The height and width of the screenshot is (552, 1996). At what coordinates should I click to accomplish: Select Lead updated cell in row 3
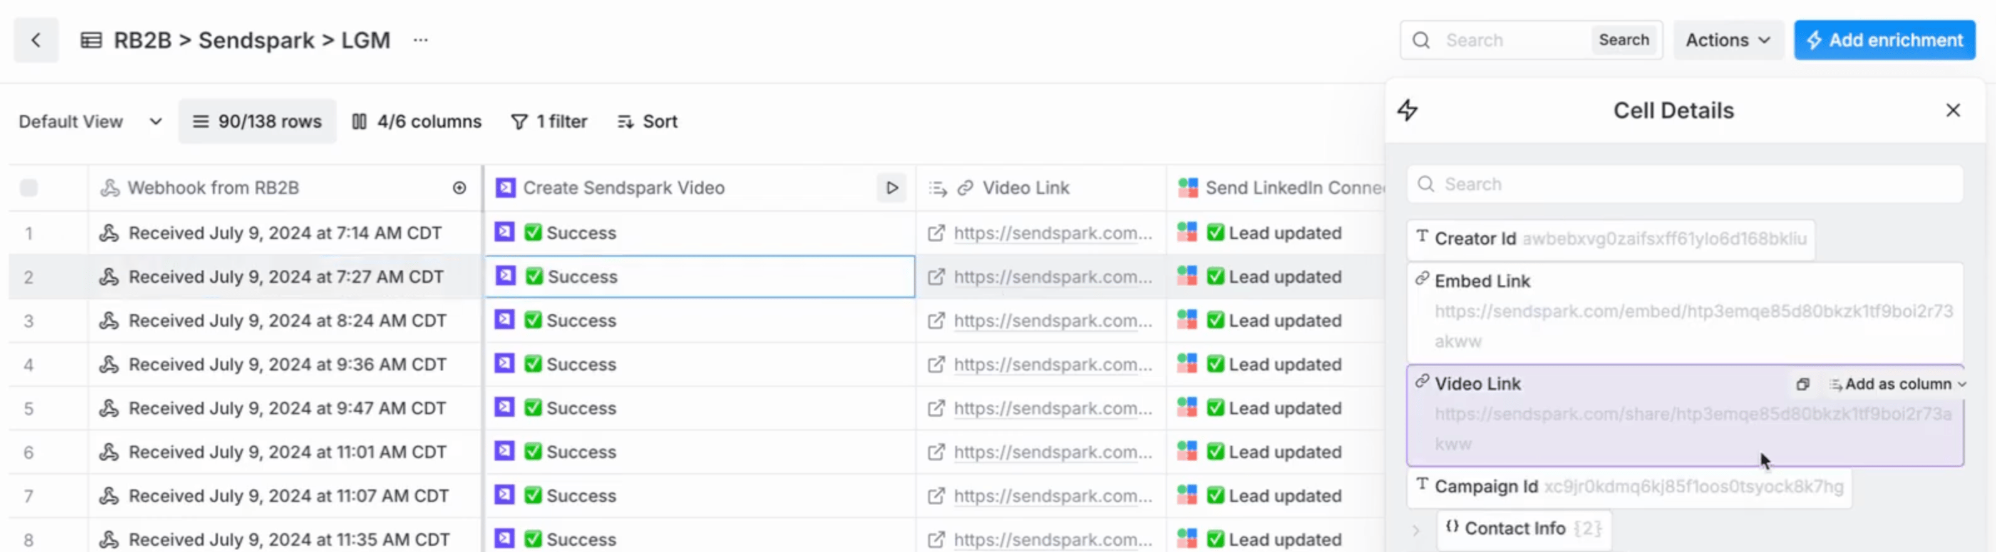coord(1276,320)
